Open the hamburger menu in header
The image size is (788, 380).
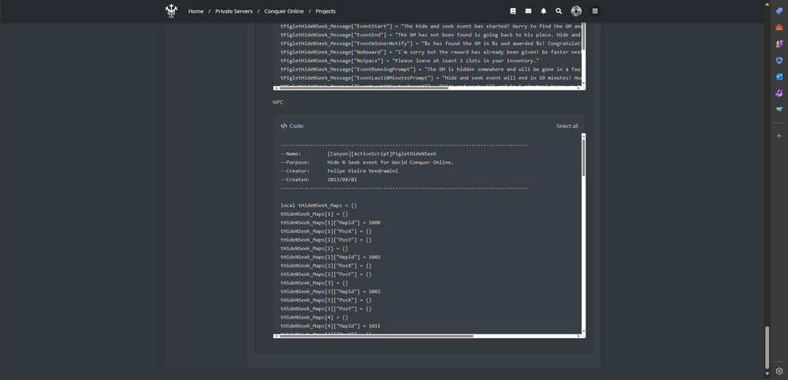[x=595, y=11]
